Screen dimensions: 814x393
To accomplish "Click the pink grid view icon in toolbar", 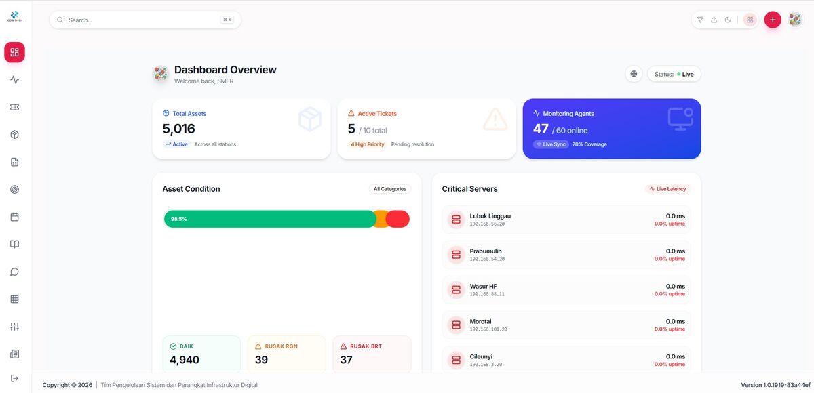I will pyautogui.click(x=750, y=20).
